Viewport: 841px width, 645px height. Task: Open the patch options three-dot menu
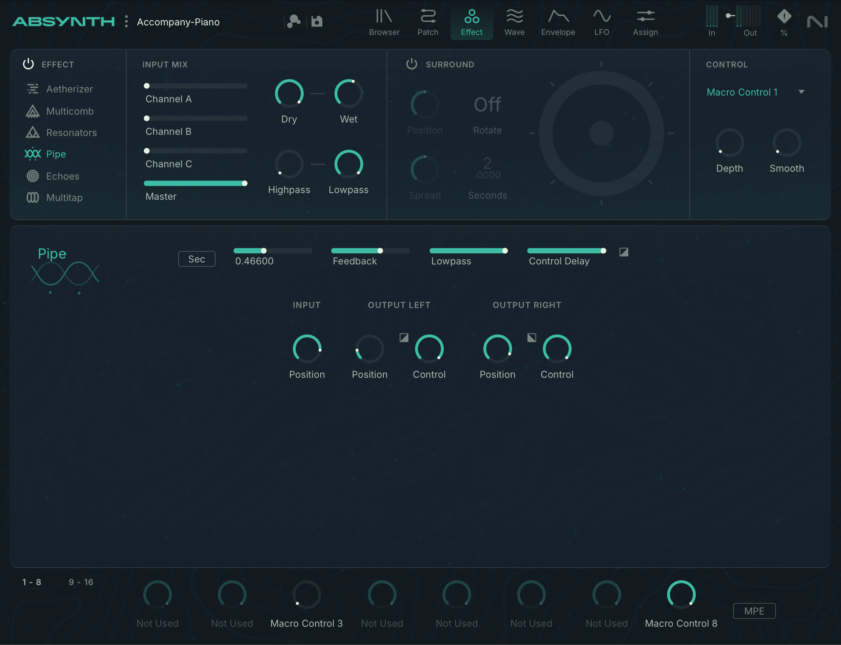pos(126,21)
